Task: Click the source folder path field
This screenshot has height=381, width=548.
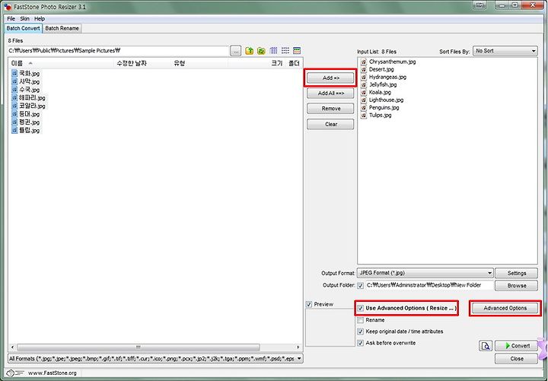Action: [119, 51]
